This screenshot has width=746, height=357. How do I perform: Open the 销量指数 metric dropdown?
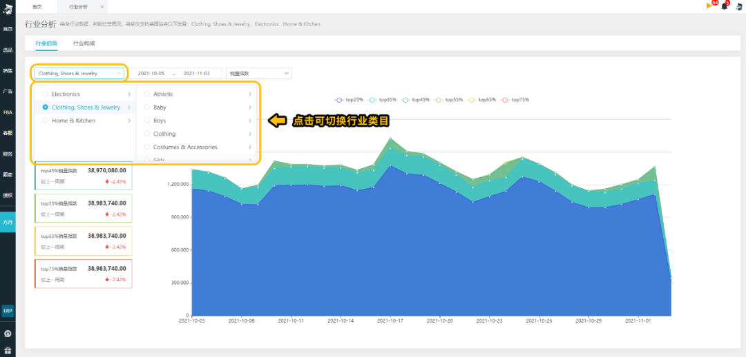coord(259,73)
